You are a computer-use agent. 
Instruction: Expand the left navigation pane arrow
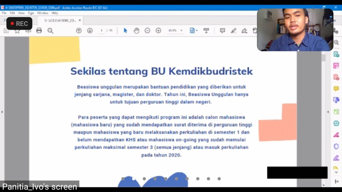pos(2,112)
